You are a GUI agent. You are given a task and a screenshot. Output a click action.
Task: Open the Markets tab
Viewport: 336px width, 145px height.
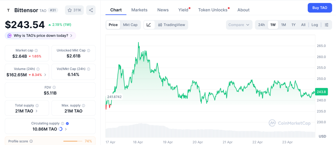(139, 10)
